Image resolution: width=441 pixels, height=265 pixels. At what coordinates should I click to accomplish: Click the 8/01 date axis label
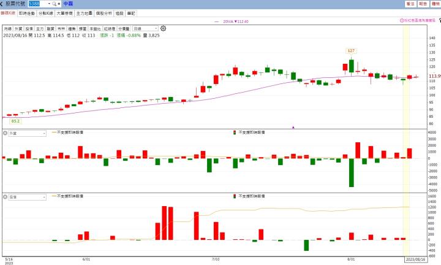point(351,259)
